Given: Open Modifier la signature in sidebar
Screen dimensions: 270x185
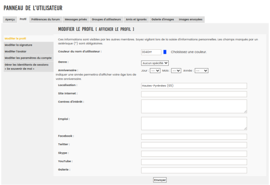Looking at the screenshot, I should (18, 45).
